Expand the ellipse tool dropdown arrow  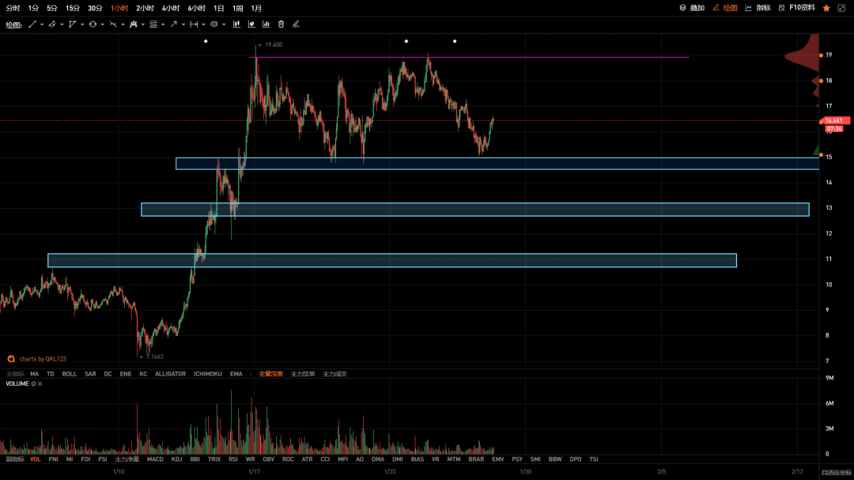102,25
